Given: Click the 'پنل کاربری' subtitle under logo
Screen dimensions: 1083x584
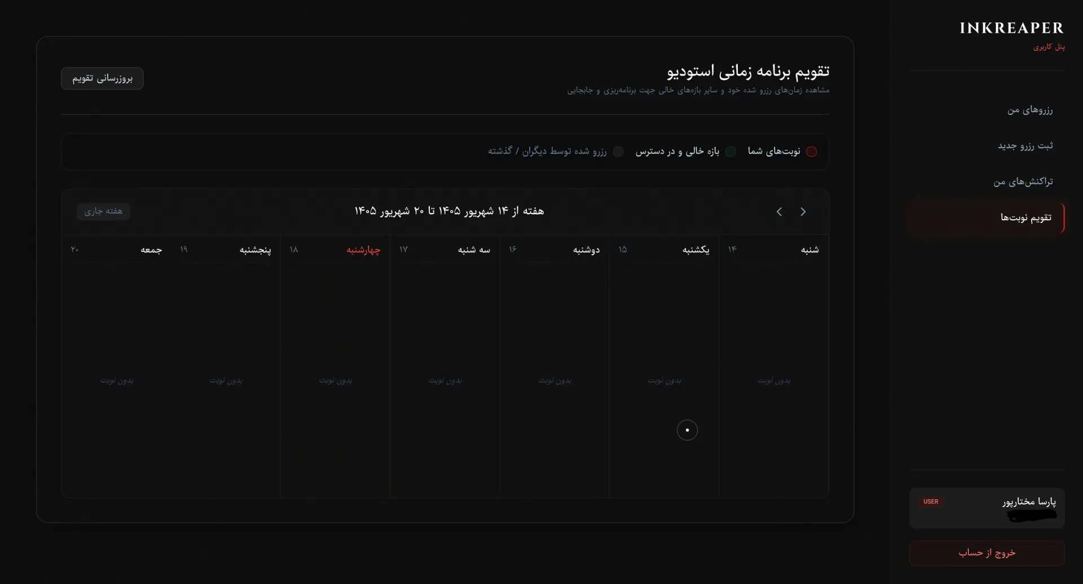Looking at the screenshot, I should pyautogui.click(x=1049, y=47).
